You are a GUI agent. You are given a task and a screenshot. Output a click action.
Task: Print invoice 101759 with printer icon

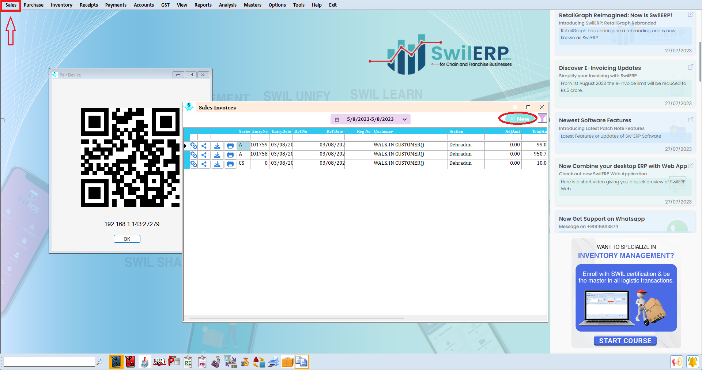click(x=230, y=146)
